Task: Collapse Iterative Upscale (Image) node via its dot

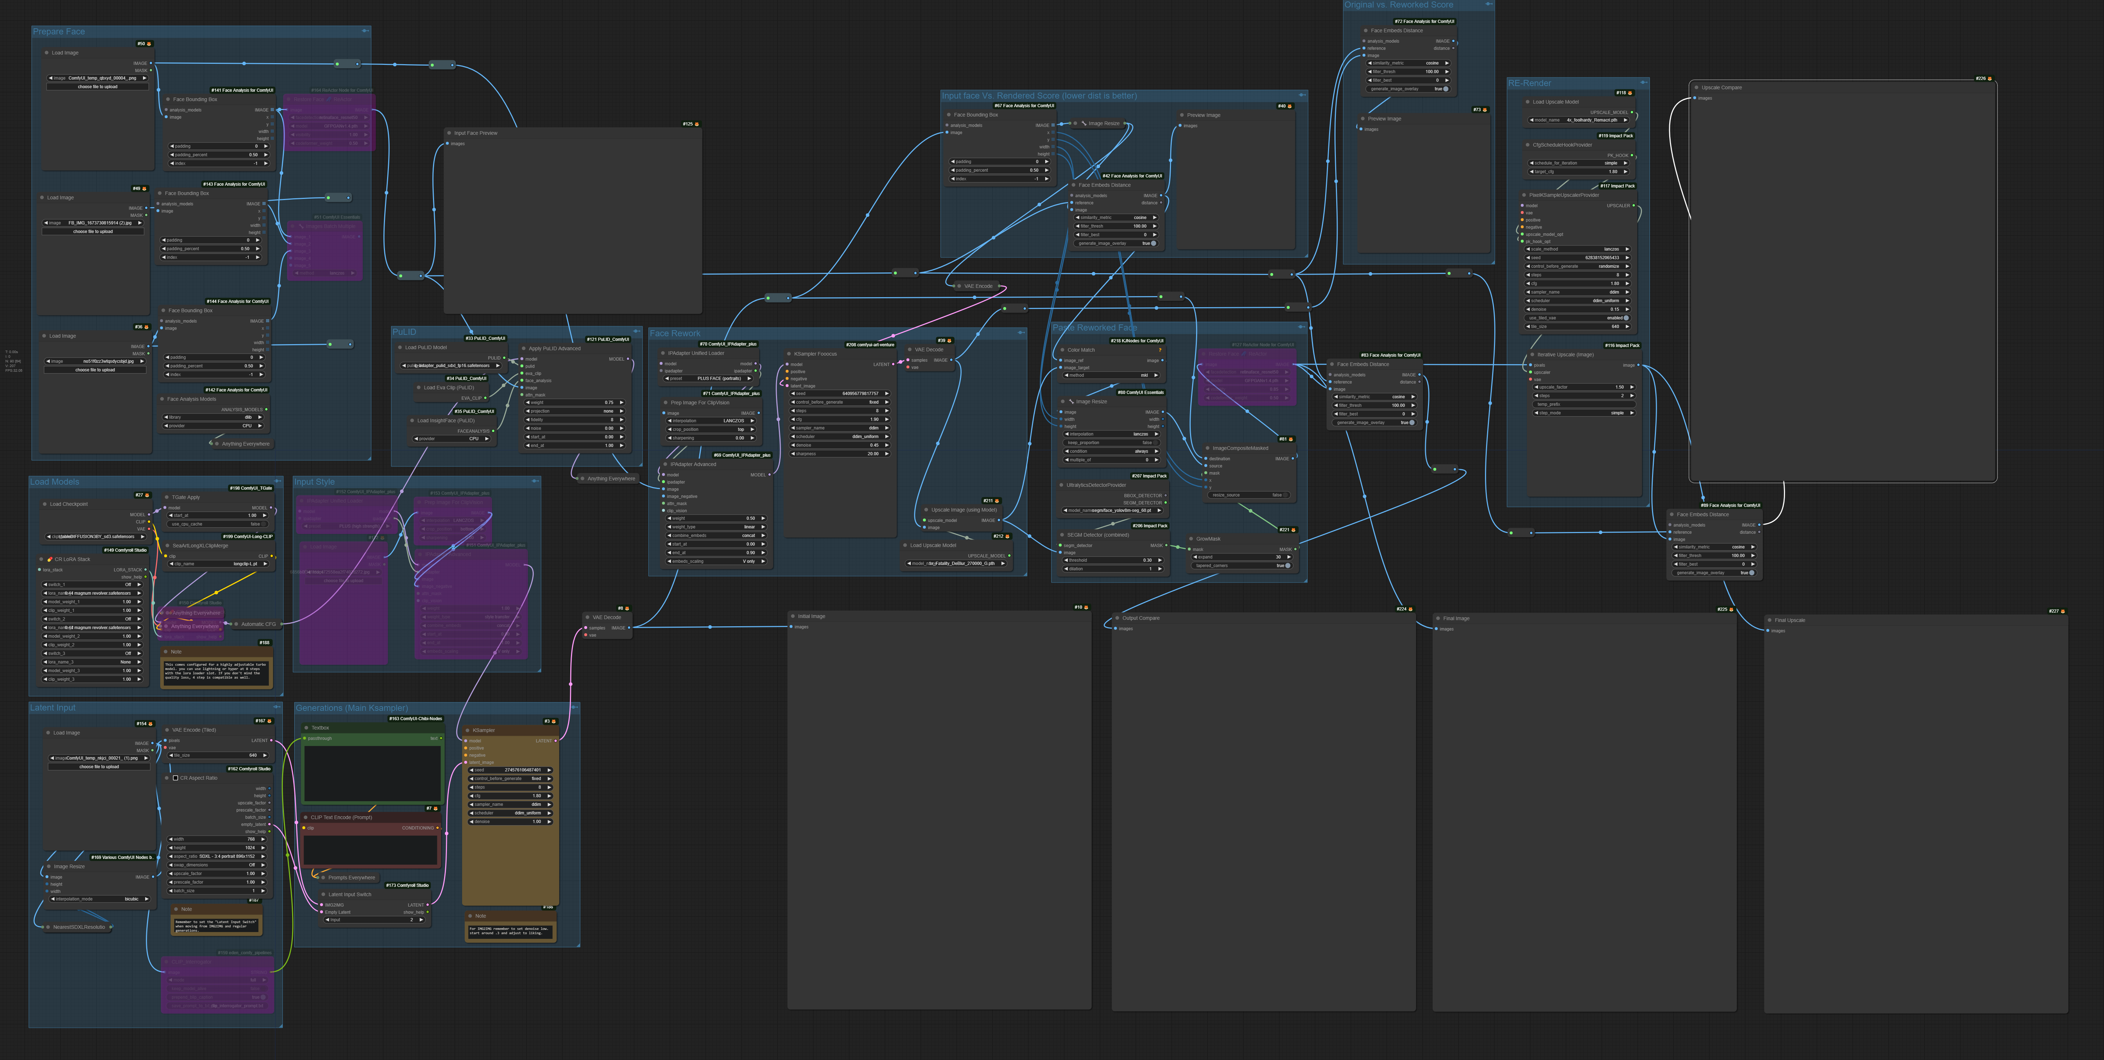Action: 1532,355
